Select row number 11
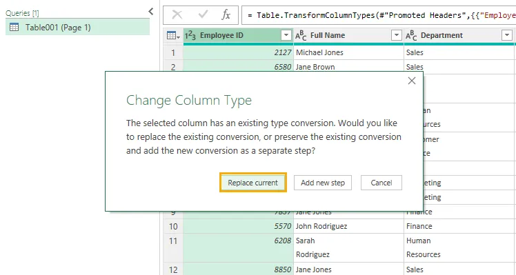Viewport: 516px width, 275px height. click(x=173, y=247)
